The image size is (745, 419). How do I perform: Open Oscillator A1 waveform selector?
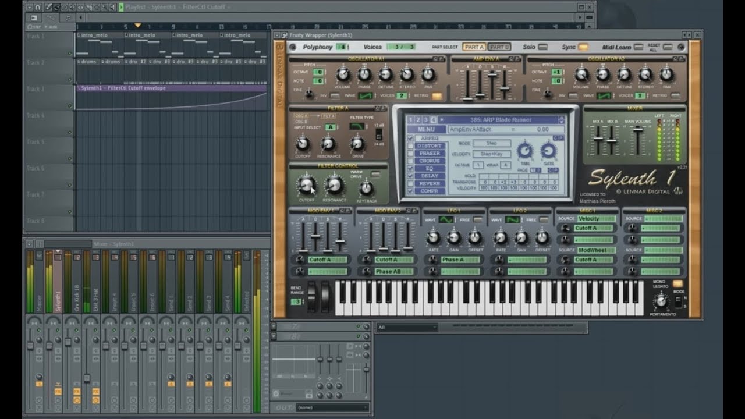click(366, 95)
